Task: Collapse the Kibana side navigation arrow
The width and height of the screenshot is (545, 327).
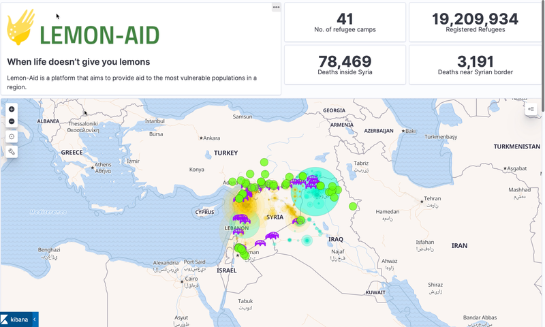Action: click(x=35, y=320)
